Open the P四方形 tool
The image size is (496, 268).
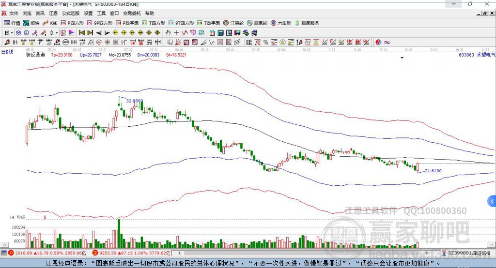point(72,23)
